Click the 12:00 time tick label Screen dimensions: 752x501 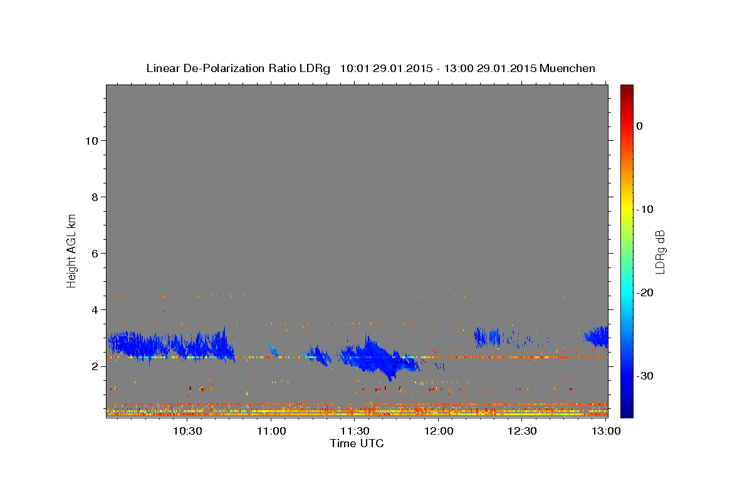point(439,431)
